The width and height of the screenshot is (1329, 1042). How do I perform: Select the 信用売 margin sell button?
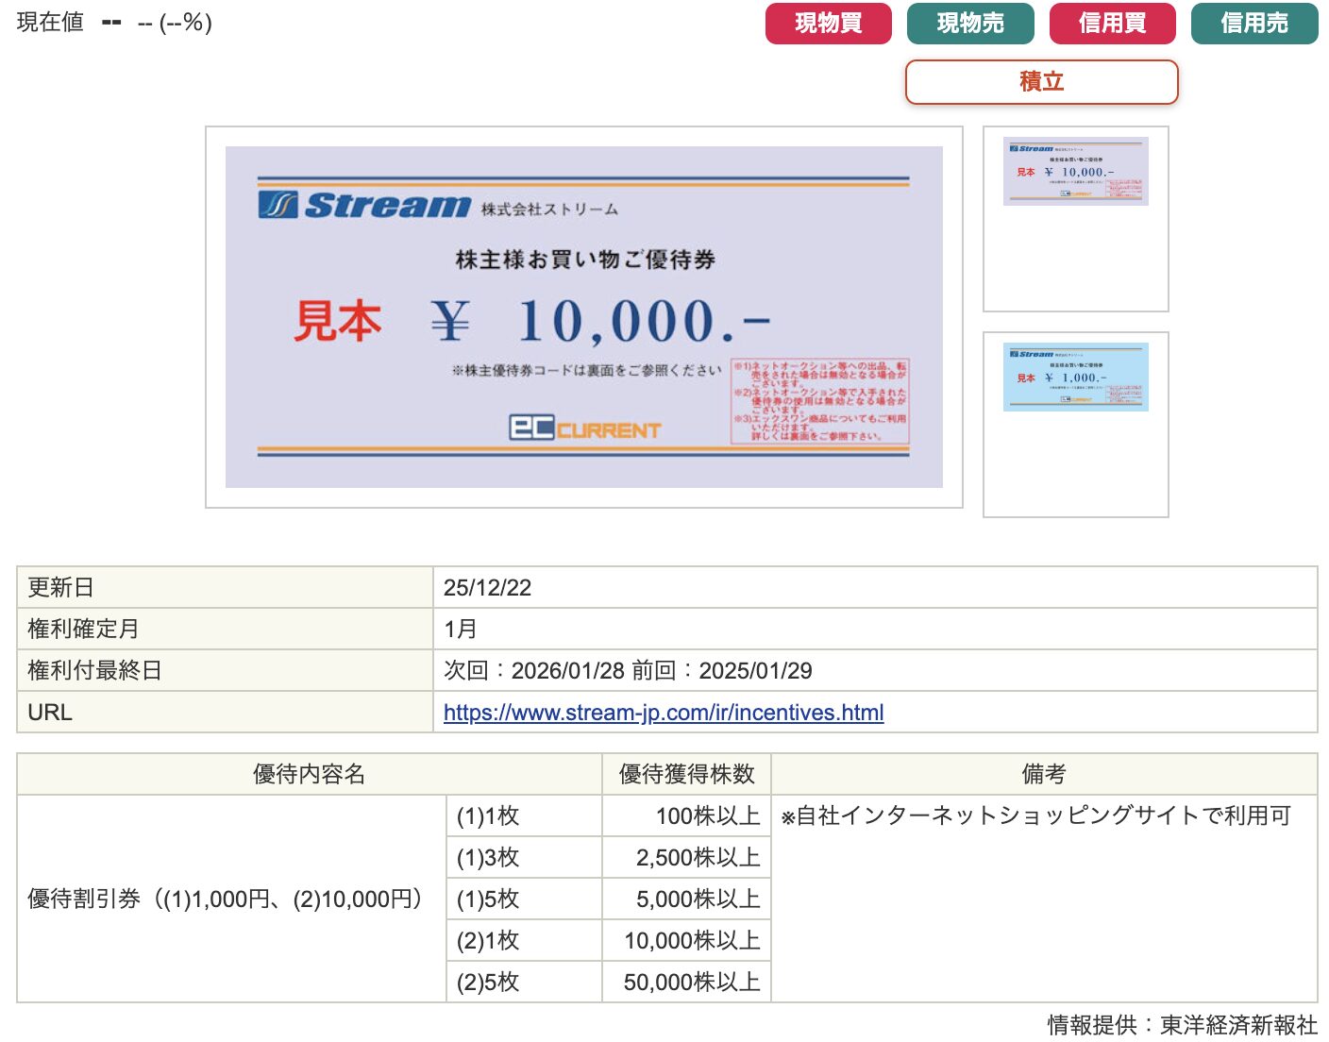1253,24
